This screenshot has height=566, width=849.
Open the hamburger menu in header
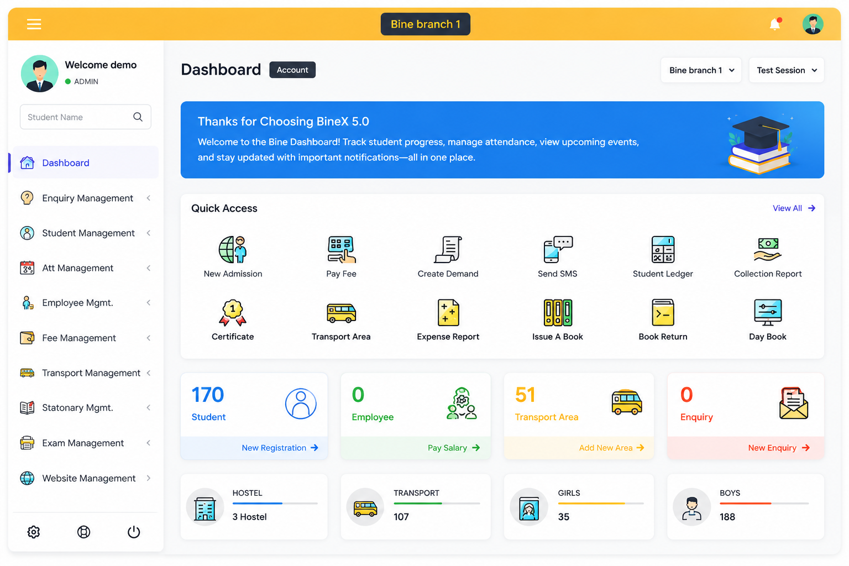[34, 24]
